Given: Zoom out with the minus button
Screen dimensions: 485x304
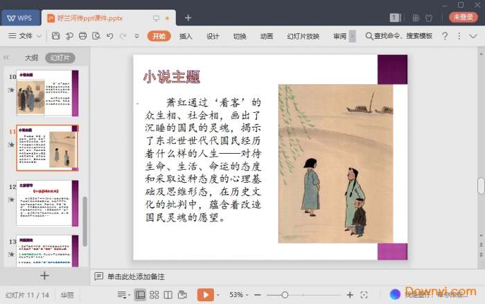Looking at the screenshot, I should click(x=257, y=295).
